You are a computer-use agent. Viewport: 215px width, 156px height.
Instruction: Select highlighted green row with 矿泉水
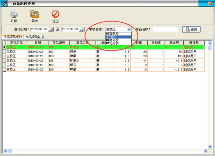[x=105, y=47]
